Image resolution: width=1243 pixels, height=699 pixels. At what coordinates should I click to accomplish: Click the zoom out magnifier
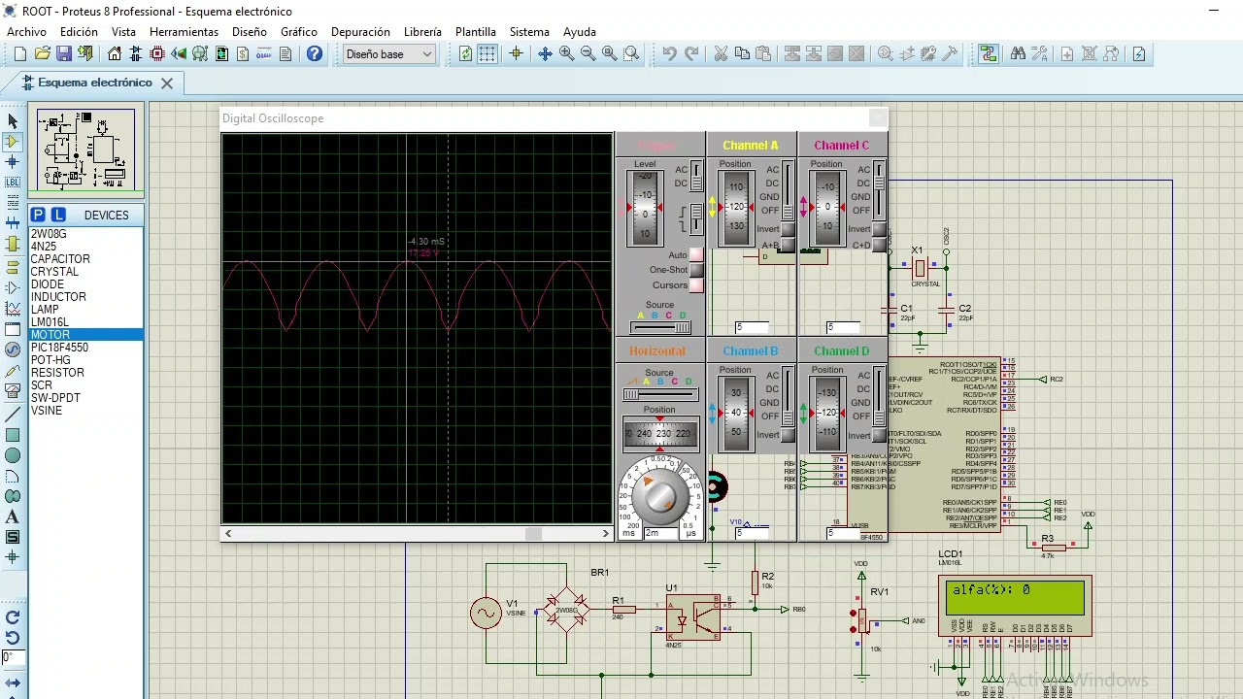pos(588,54)
